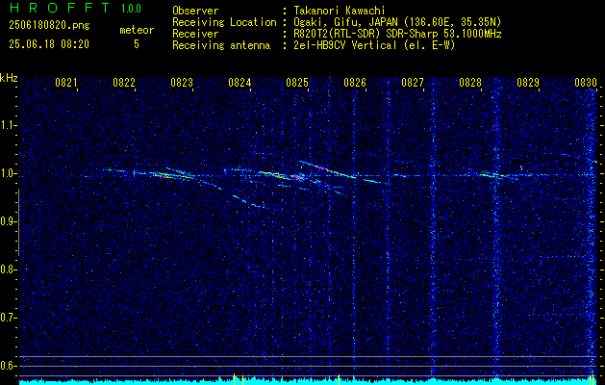Click the 0823 time axis marker
This screenshot has width=605, height=385.
pos(182,82)
